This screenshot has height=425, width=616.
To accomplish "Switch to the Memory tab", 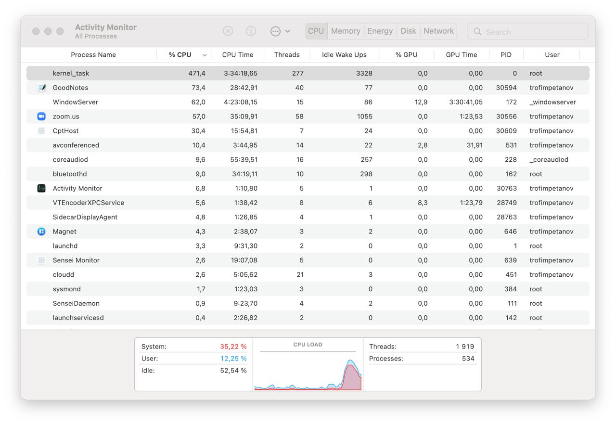I will click(346, 31).
